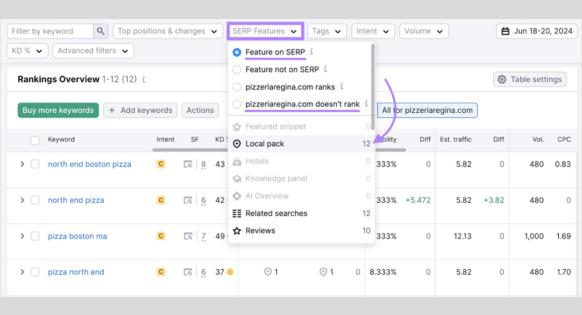The height and width of the screenshot is (315, 582).
Task: Expand the north end boston pizza row
Action: tap(22, 164)
